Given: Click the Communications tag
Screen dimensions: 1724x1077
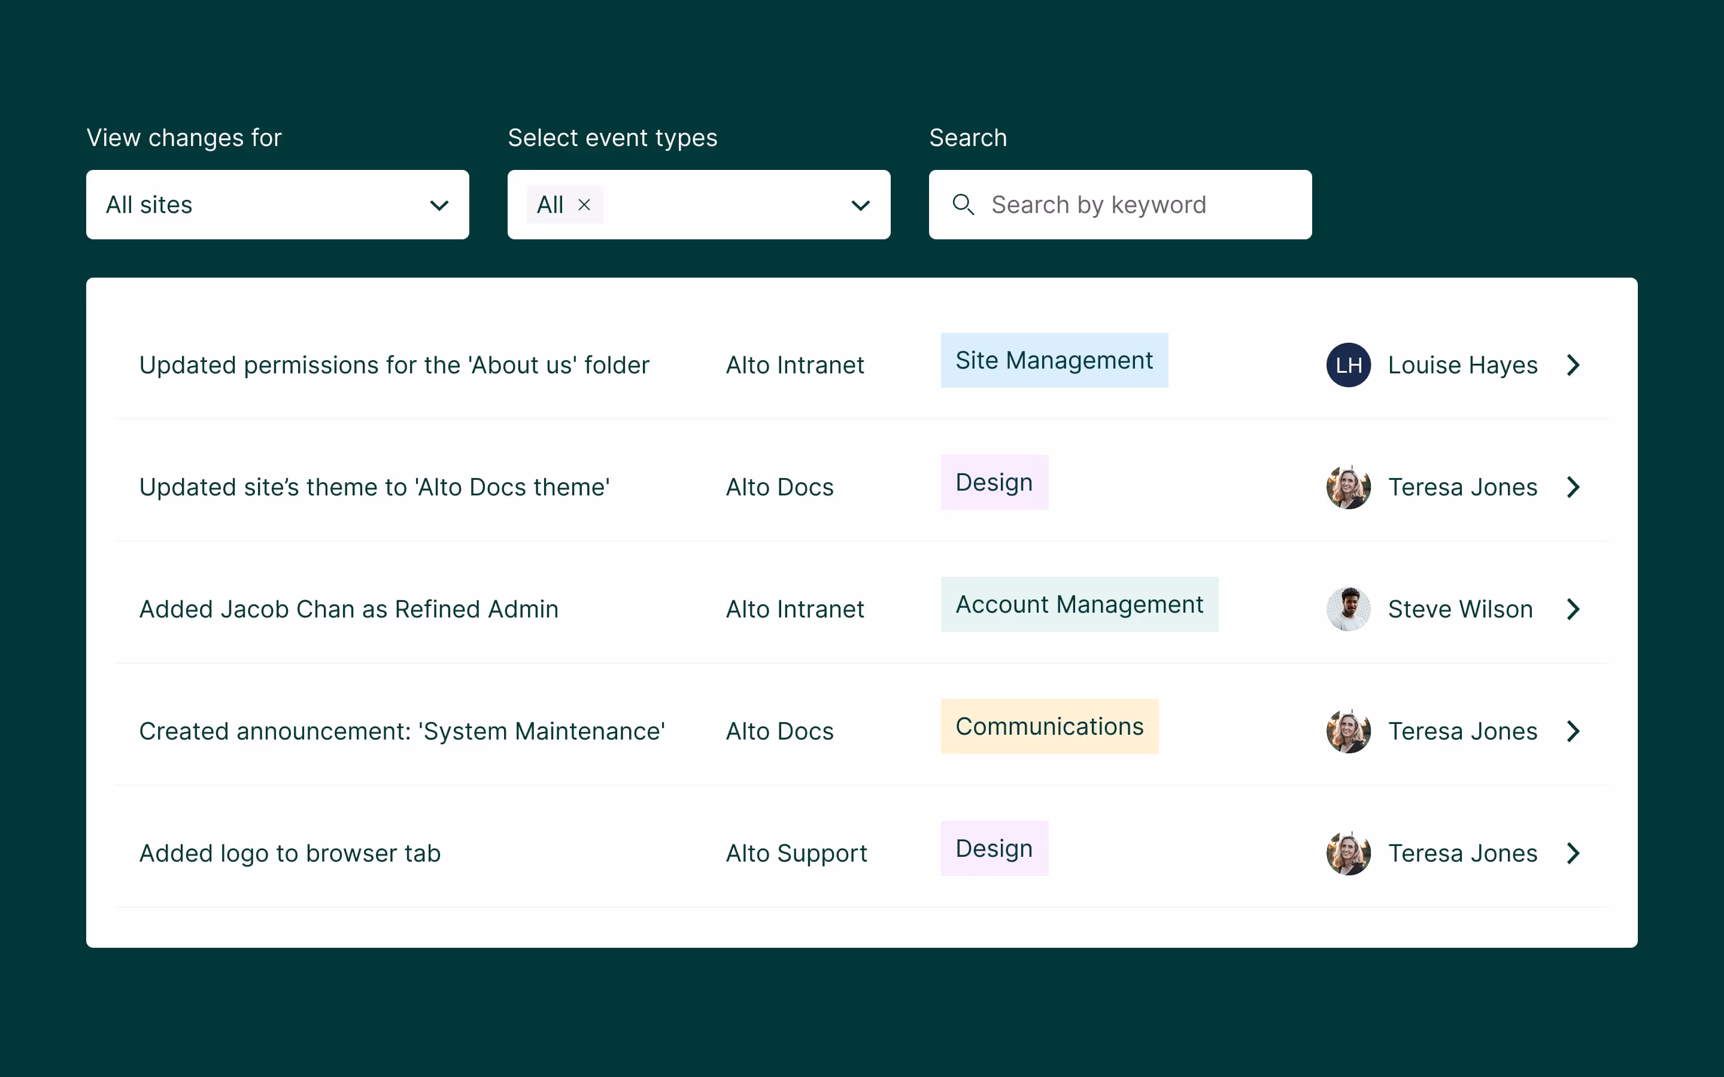Looking at the screenshot, I should (1049, 726).
